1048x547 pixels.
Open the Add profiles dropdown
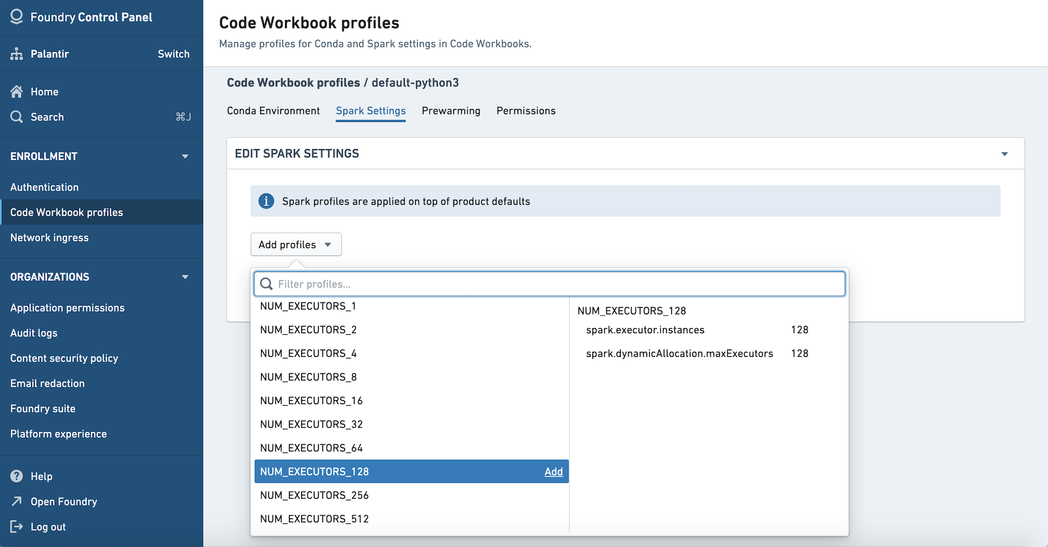[x=296, y=244]
